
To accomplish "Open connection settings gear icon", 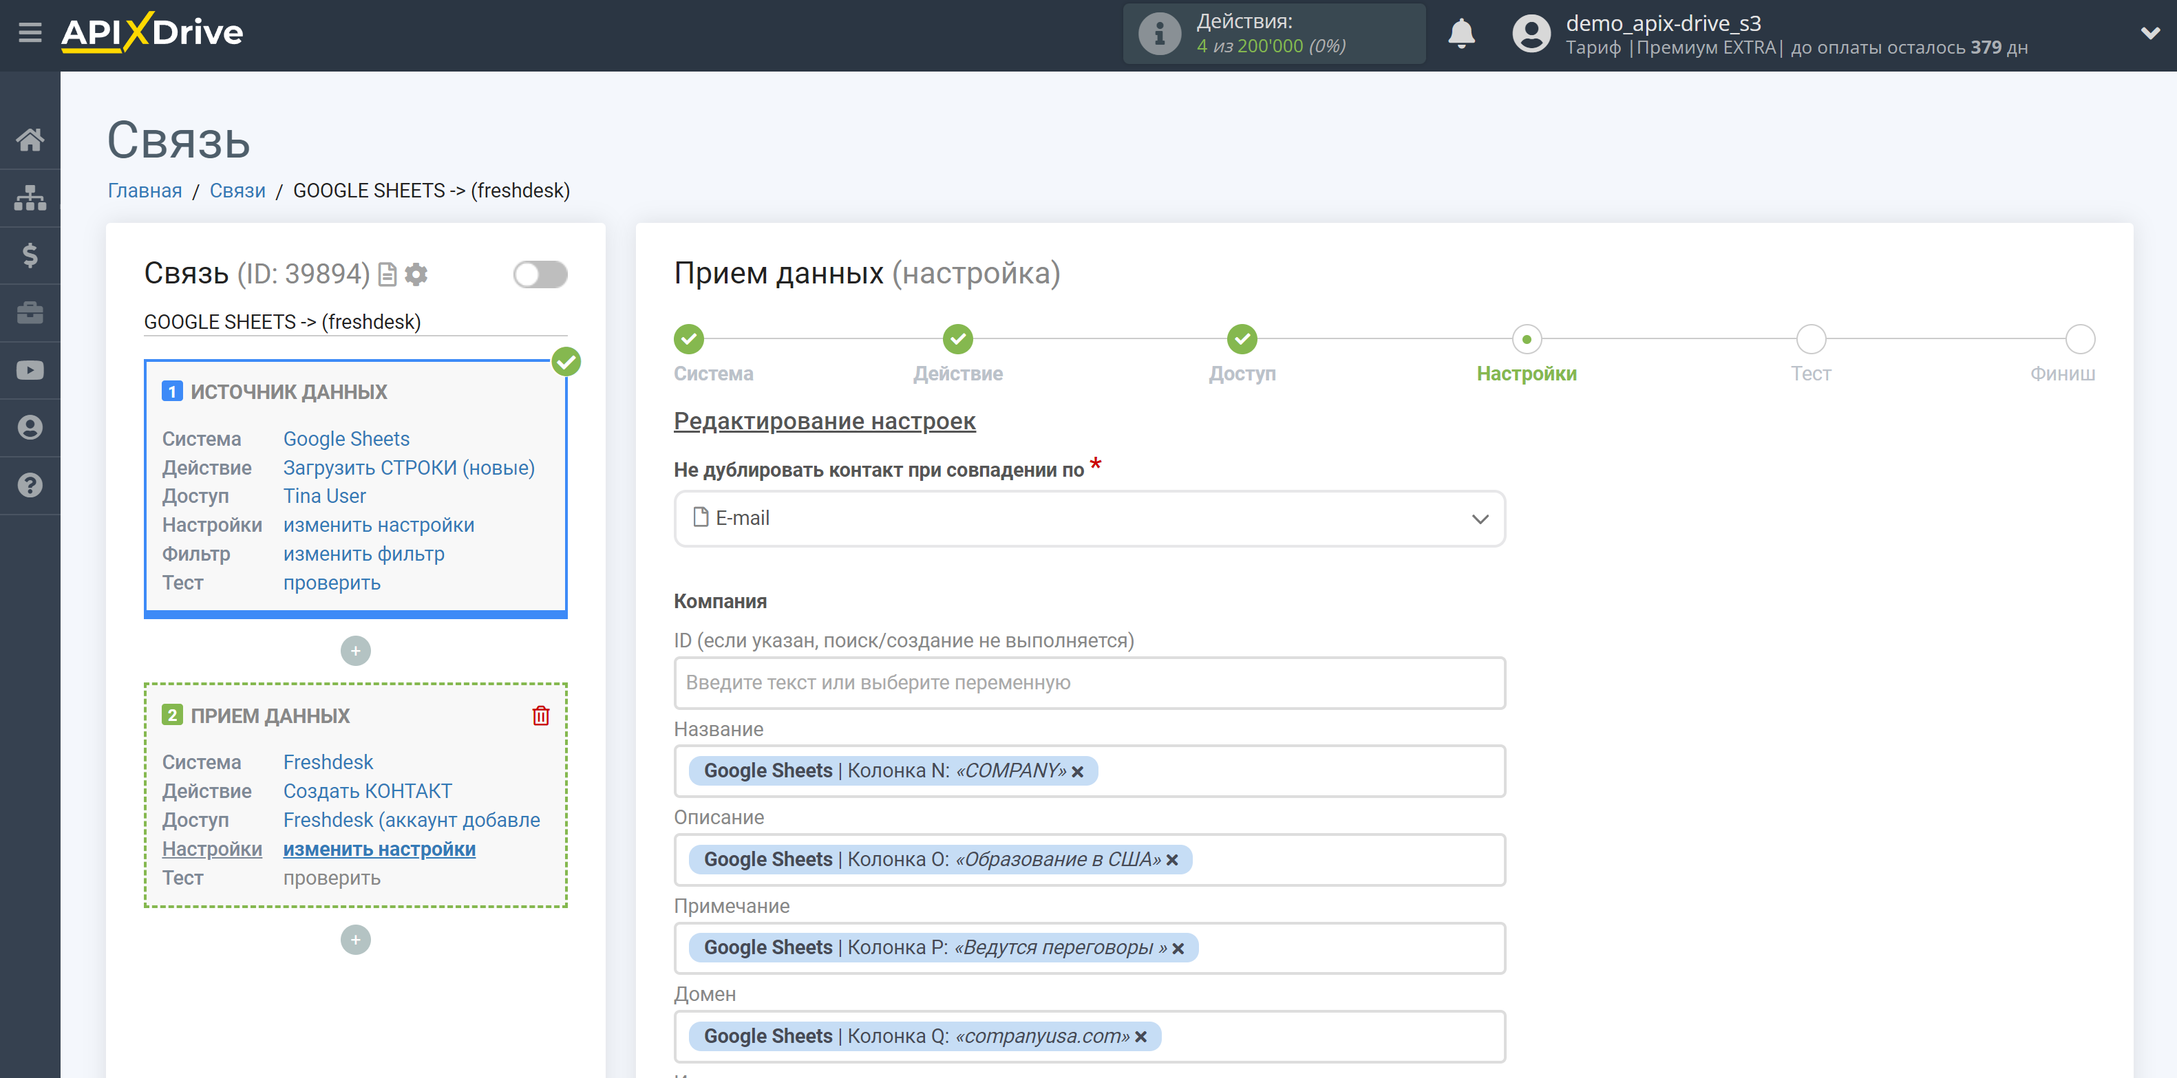I will click(x=416, y=274).
